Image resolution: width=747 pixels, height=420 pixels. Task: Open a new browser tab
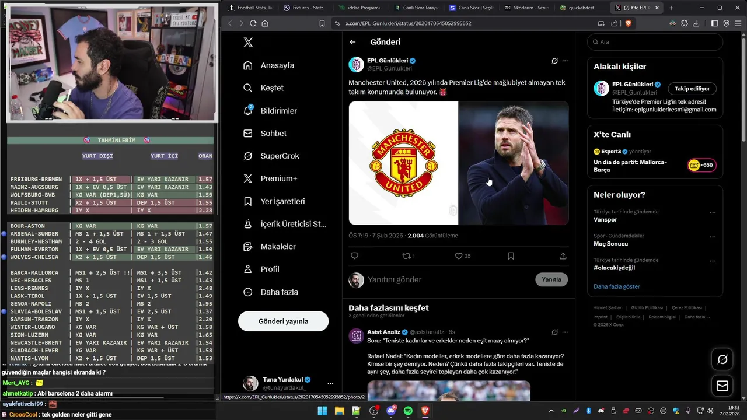pos(671,8)
